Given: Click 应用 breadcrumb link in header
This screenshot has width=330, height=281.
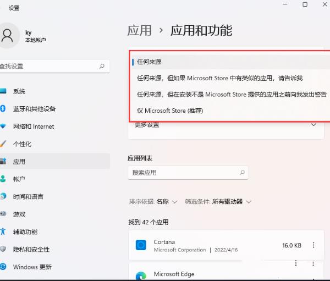Looking at the screenshot, I should click(x=140, y=31).
